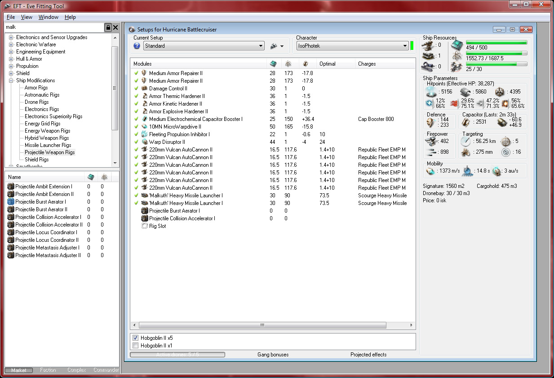This screenshot has width=554, height=378.
Task: Expand the Hull & Armor tree node
Action: coord(11,59)
